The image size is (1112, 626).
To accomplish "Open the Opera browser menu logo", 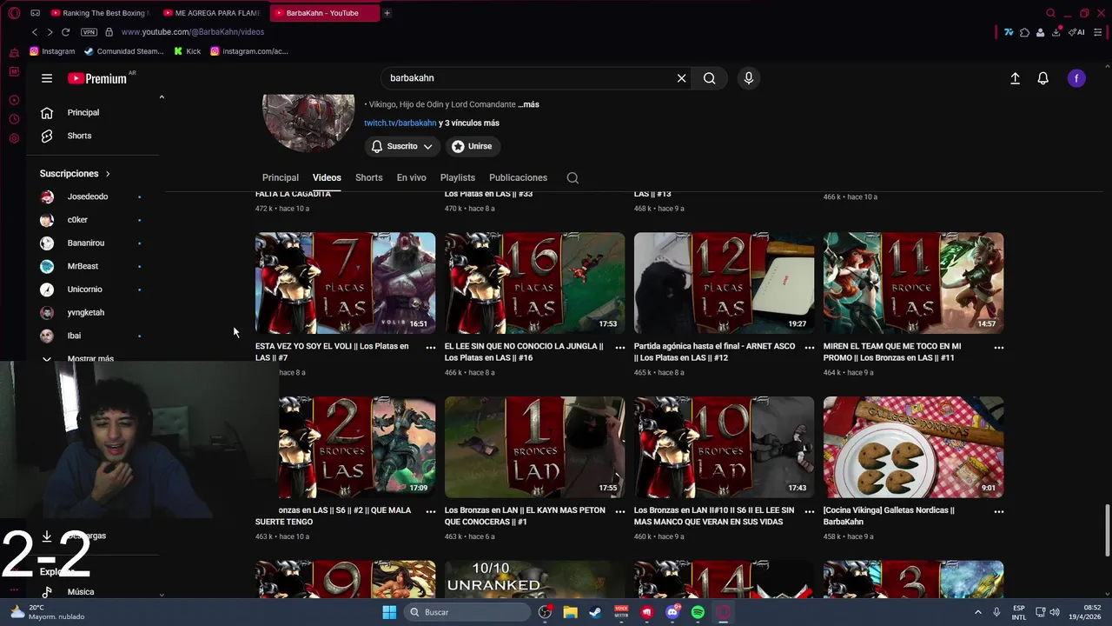I will coord(14,13).
